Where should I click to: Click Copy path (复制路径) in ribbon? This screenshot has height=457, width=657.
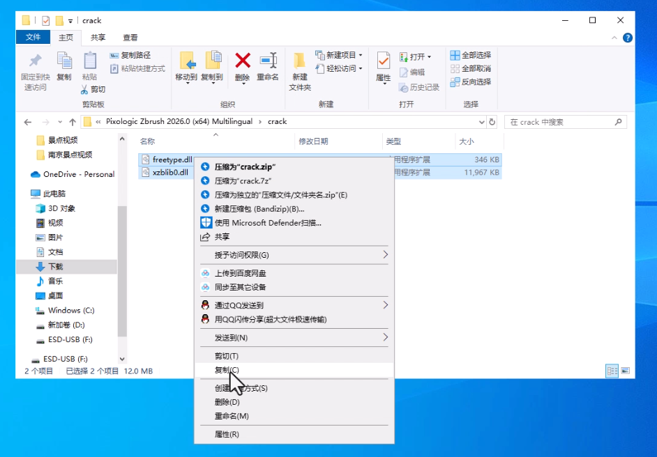click(x=130, y=55)
